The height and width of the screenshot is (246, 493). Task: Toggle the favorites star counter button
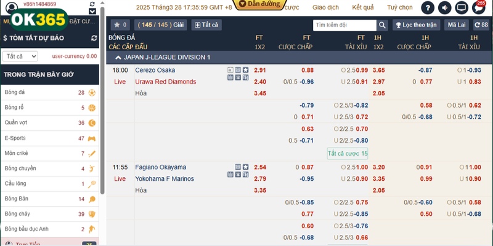pyautogui.click(x=120, y=25)
